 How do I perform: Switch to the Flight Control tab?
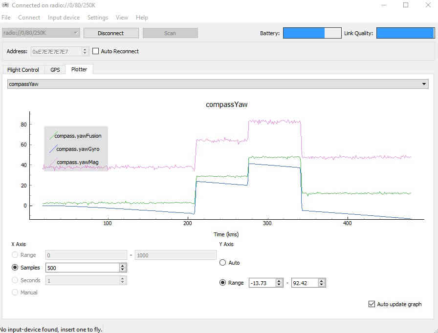[x=23, y=70]
